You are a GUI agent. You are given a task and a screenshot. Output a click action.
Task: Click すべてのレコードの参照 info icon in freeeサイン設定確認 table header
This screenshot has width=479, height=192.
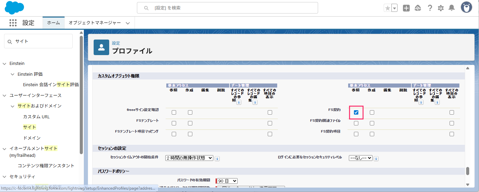click(239, 102)
